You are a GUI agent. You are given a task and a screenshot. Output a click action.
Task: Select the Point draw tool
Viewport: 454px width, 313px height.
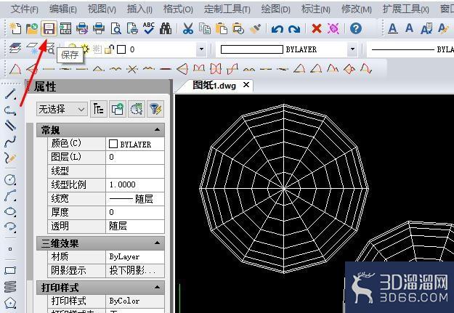click(x=10, y=248)
